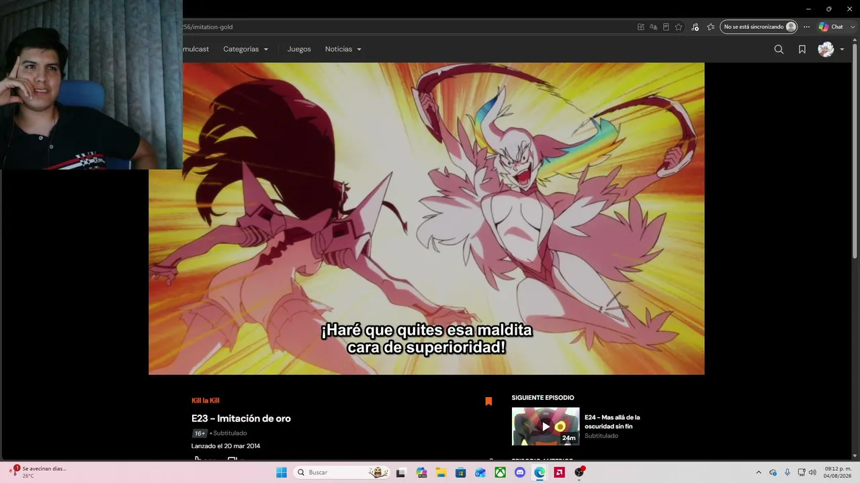
Task: Open the favorites list icon
Action: [710, 27]
